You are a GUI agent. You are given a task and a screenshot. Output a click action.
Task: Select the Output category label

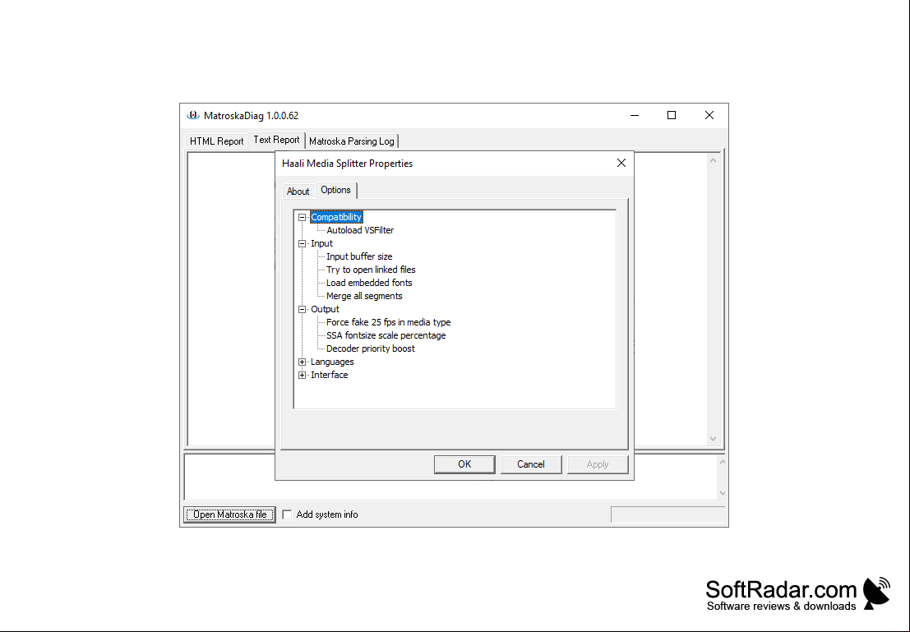click(325, 309)
